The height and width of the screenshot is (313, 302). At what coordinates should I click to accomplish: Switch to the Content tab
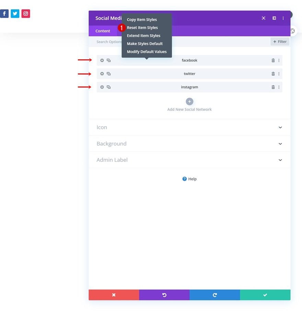[103, 31]
